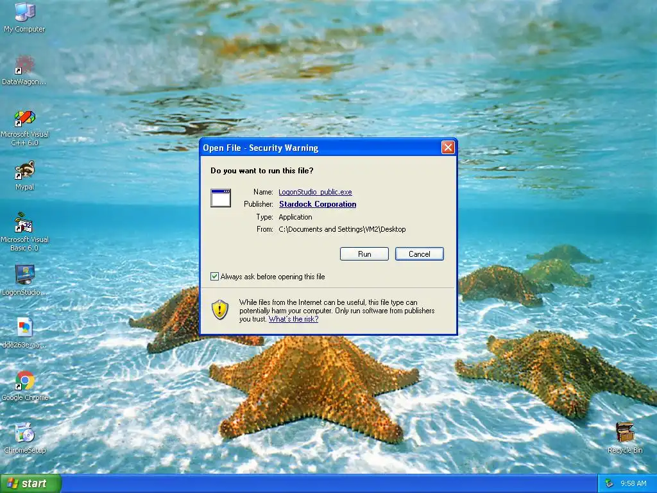The width and height of the screenshot is (657, 493).
Task: Open the My Computer desktop icon
Action: (x=24, y=17)
